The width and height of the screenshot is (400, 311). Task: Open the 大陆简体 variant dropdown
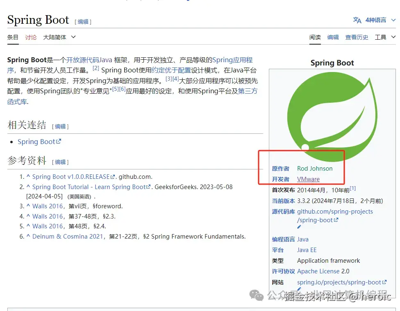(59, 37)
